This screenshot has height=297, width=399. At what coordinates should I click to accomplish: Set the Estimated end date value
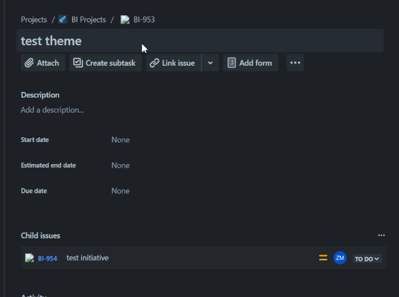click(x=120, y=165)
